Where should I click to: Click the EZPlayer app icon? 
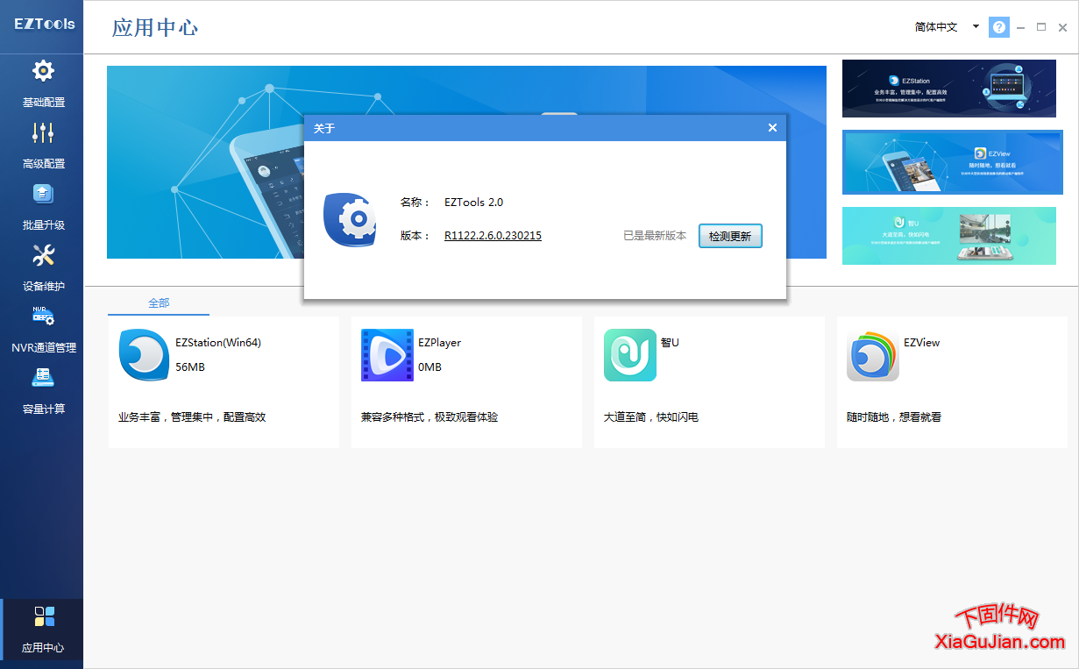(x=387, y=355)
